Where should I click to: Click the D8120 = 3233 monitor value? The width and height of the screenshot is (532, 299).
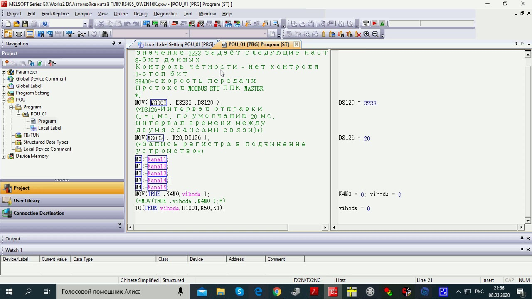(357, 103)
